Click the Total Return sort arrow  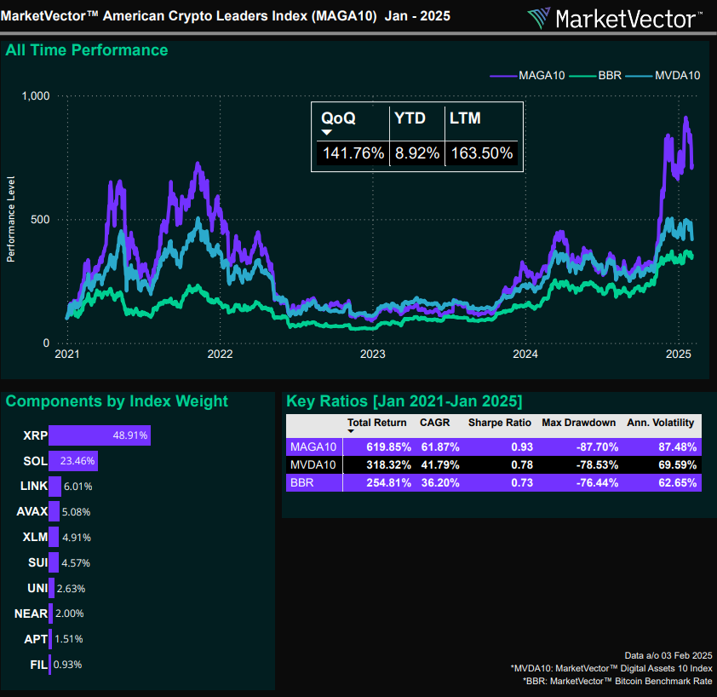(x=351, y=431)
